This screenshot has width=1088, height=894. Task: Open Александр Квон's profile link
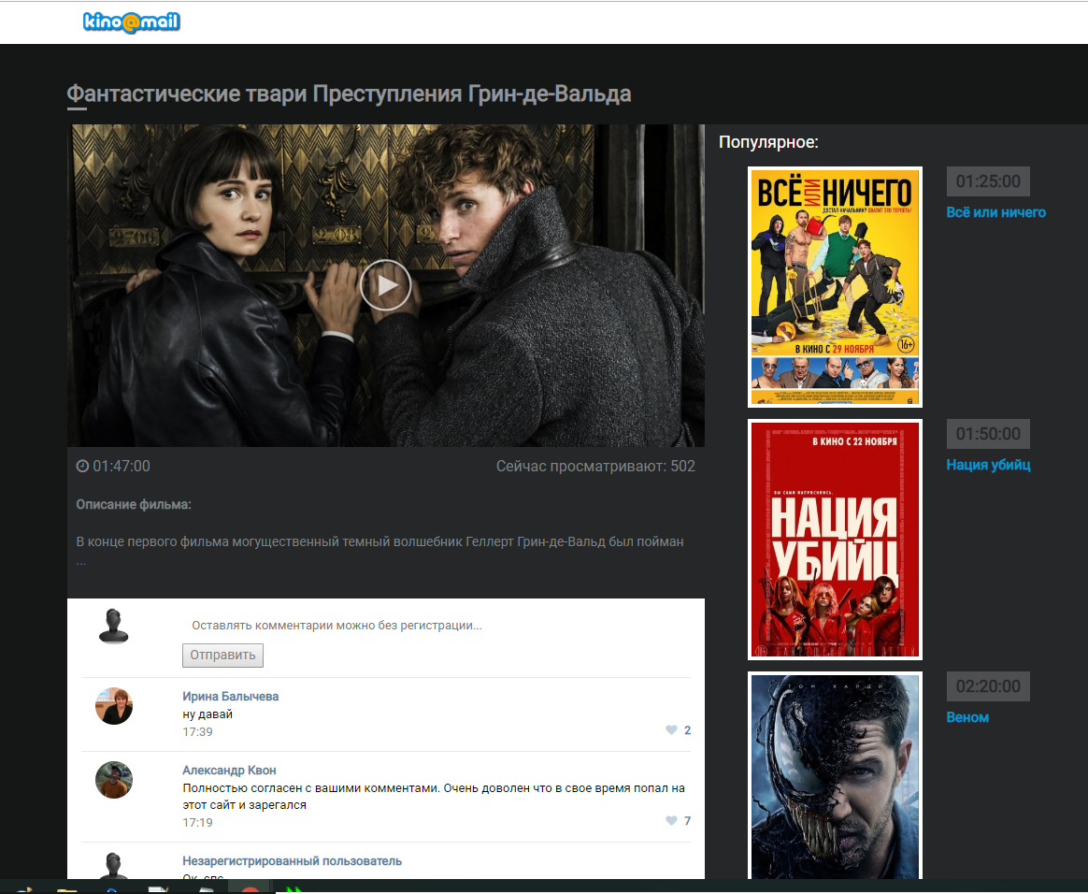tap(229, 770)
